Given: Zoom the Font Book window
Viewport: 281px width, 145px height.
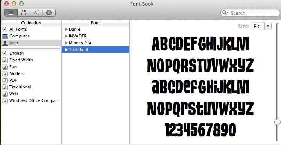Looking at the screenshot, I should pyautogui.click(x=21, y=4).
